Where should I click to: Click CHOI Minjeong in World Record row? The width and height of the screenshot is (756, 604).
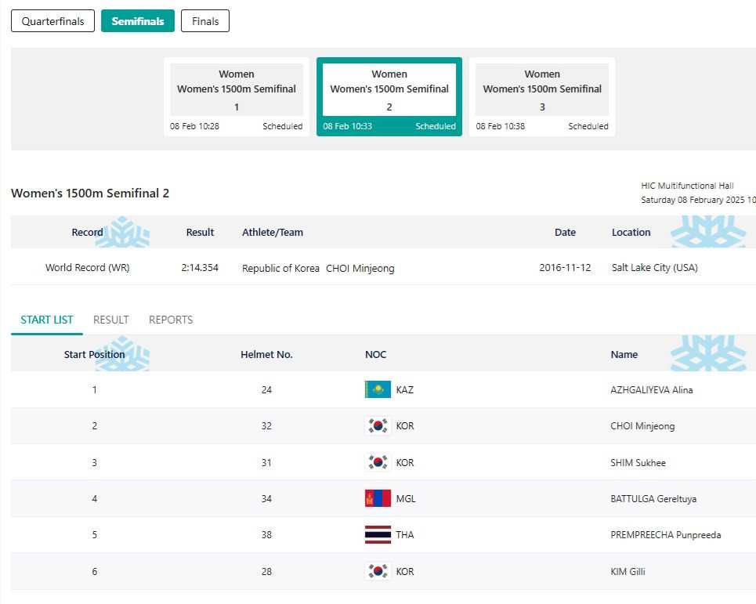[360, 268]
